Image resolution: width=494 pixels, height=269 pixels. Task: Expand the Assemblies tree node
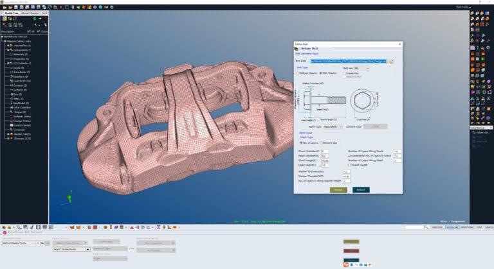pyautogui.click(x=8, y=46)
